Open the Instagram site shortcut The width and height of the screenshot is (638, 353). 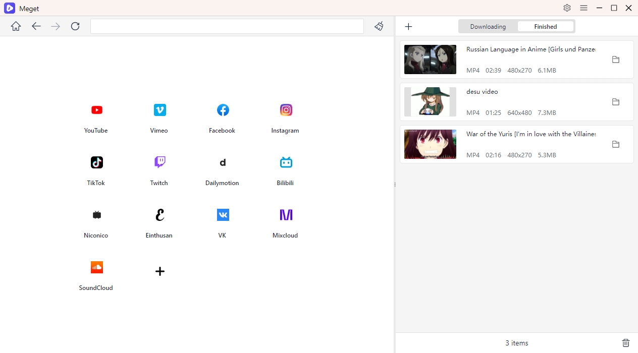point(286,110)
